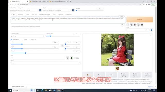Refresh the Styles list

151,30
